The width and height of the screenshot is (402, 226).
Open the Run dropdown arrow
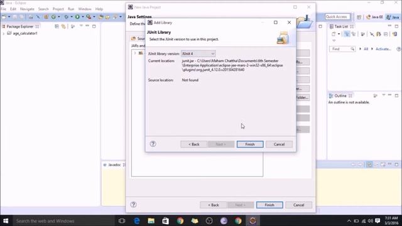(83, 17)
